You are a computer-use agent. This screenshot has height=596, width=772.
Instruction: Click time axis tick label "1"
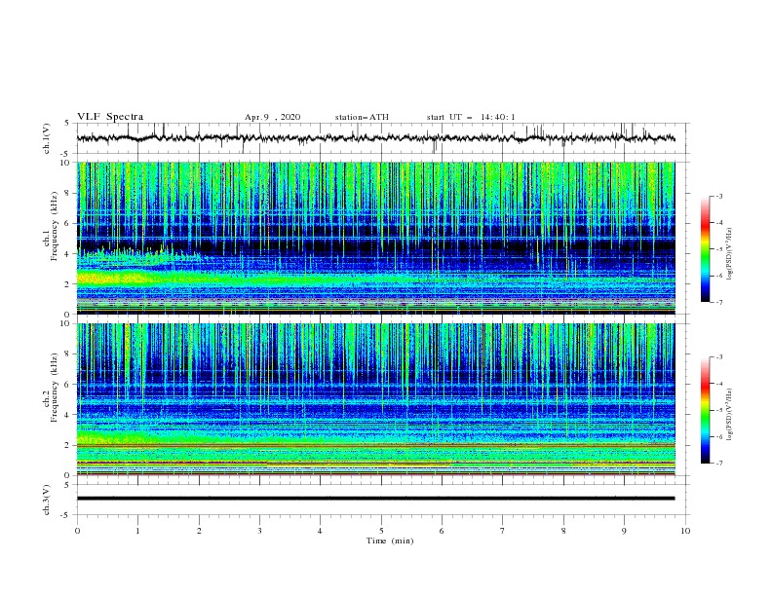point(137,531)
